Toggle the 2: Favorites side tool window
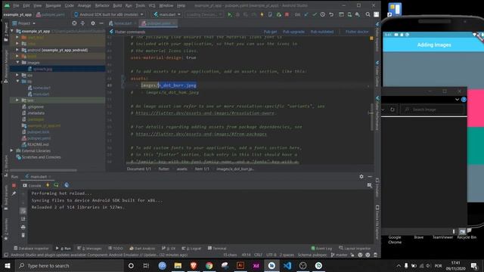The height and width of the screenshot is (272, 484). point(6,229)
